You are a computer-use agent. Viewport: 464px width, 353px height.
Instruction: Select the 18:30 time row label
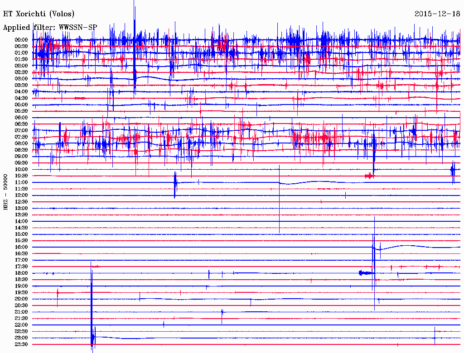(x=21, y=279)
